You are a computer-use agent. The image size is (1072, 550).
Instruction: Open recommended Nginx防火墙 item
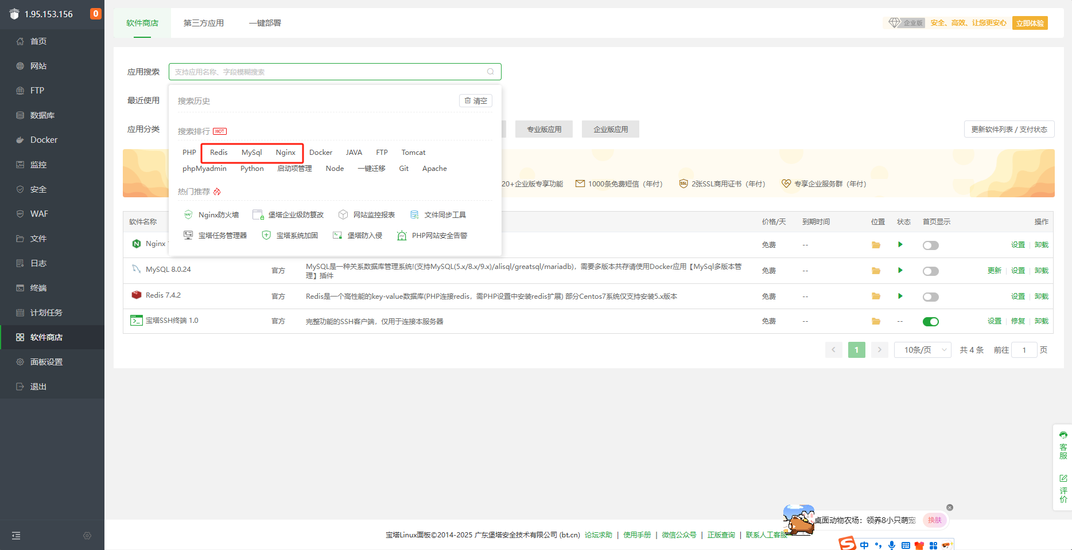[211, 214]
